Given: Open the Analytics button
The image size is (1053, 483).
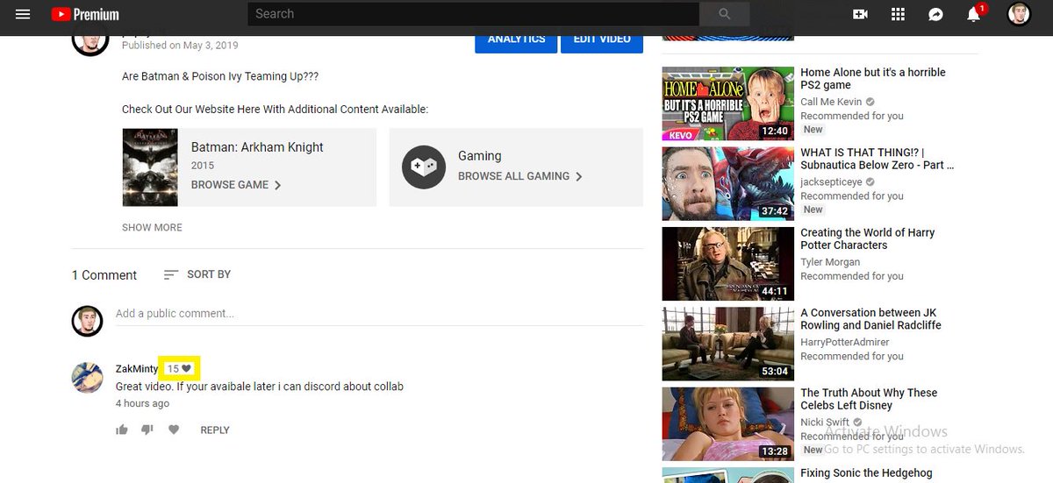Looking at the screenshot, I should click(516, 39).
